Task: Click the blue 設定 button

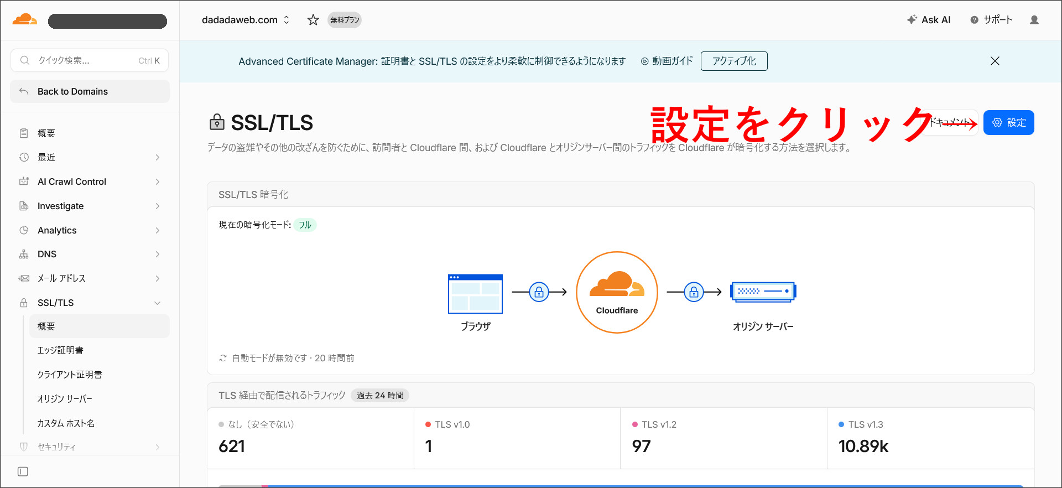Action: pos(1008,122)
